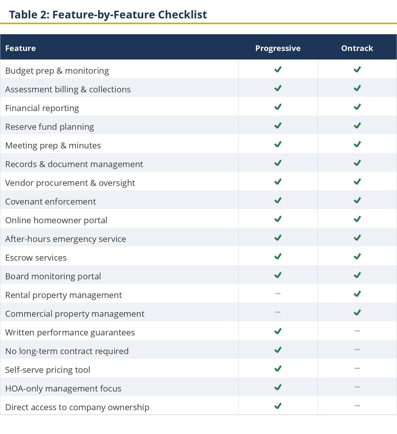Click Progressive dash for Rental property management
Image resolution: width=397 pixels, height=434 pixels.
[278, 293]
